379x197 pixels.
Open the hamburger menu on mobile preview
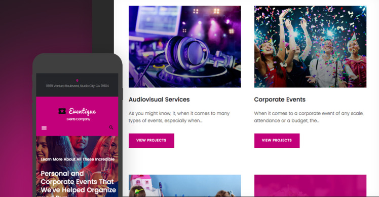click(x=44, y=128)
